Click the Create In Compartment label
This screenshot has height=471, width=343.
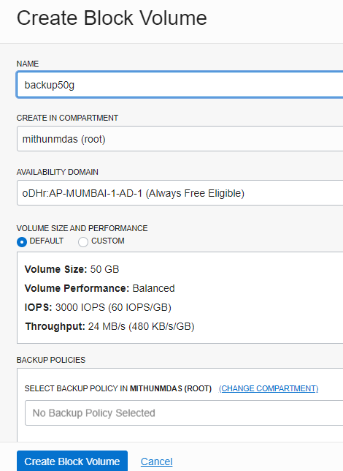(x=67, y=118)
